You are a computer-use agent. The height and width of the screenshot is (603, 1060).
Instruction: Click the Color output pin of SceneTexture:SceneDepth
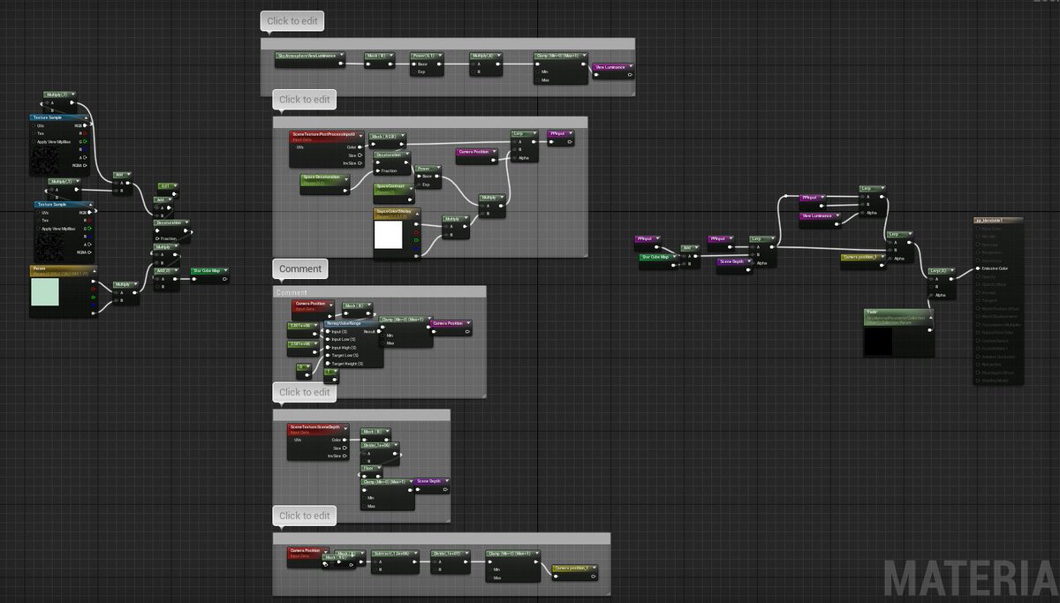coord(344,440)
